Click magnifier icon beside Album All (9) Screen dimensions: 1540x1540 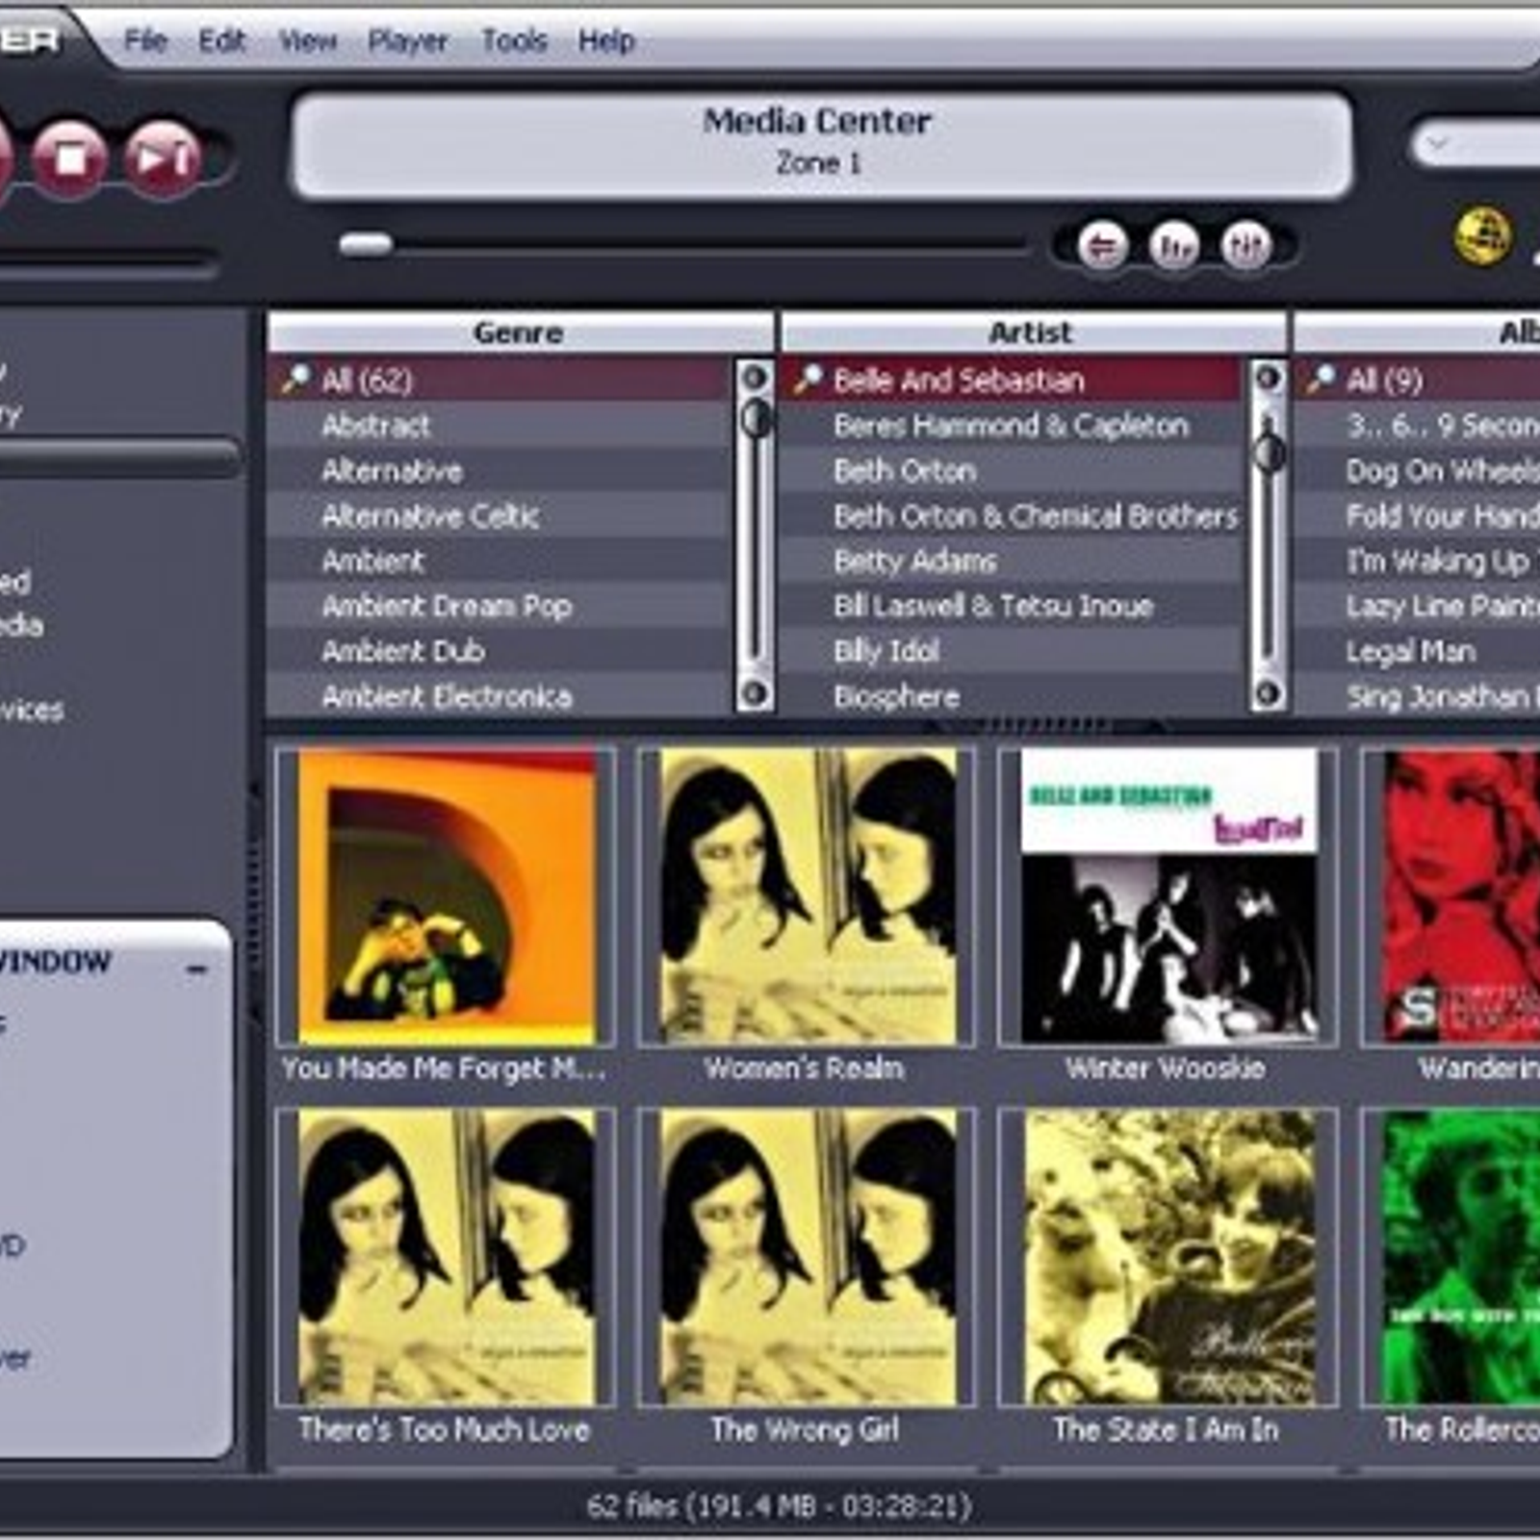point(1321,379)
